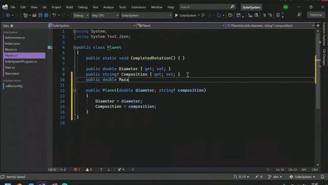Open the Git menu
This screenshot has height=185, width=328.
coord(44,7)
